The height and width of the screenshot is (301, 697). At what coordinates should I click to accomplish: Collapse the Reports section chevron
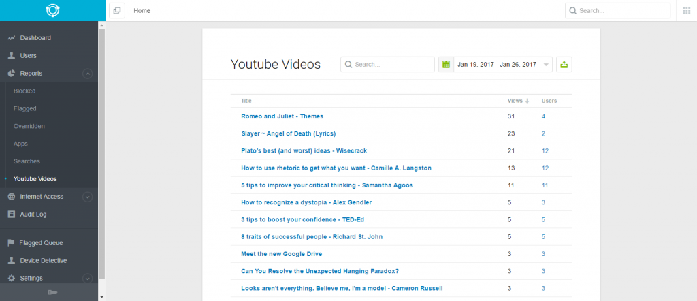pyautogui.click(x=88, y=74)
